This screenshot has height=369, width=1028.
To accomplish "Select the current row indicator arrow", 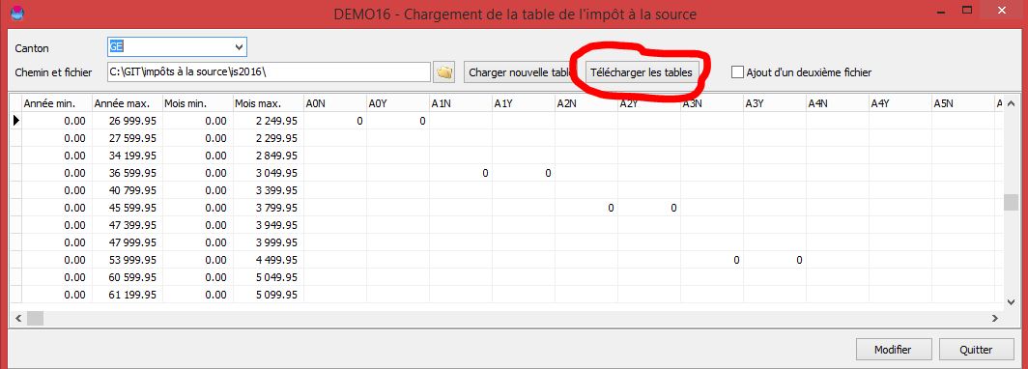I will click(15, 121).
